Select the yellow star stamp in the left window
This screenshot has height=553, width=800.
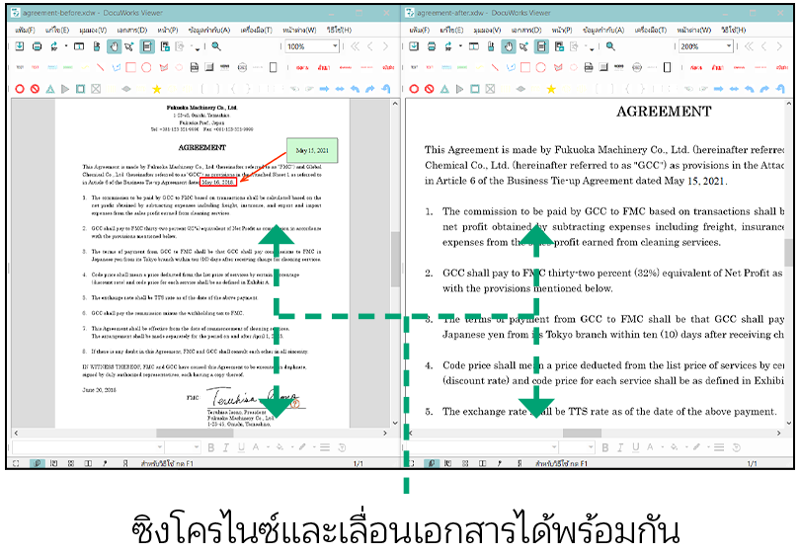pyautogui.click(x=154, y=89)
